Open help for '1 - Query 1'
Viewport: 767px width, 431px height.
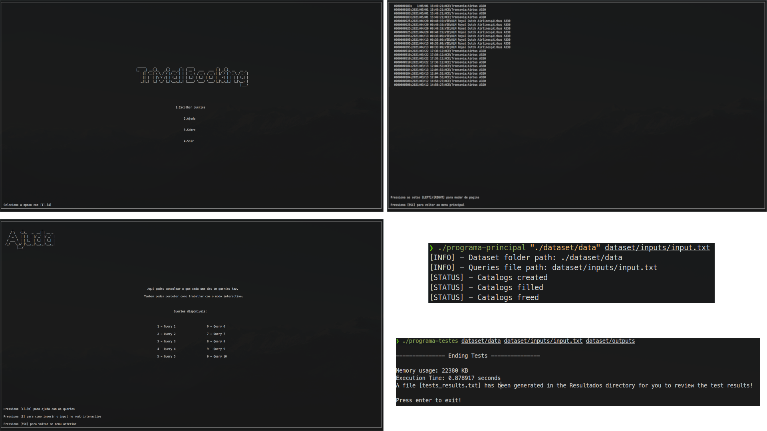[166, 326]
